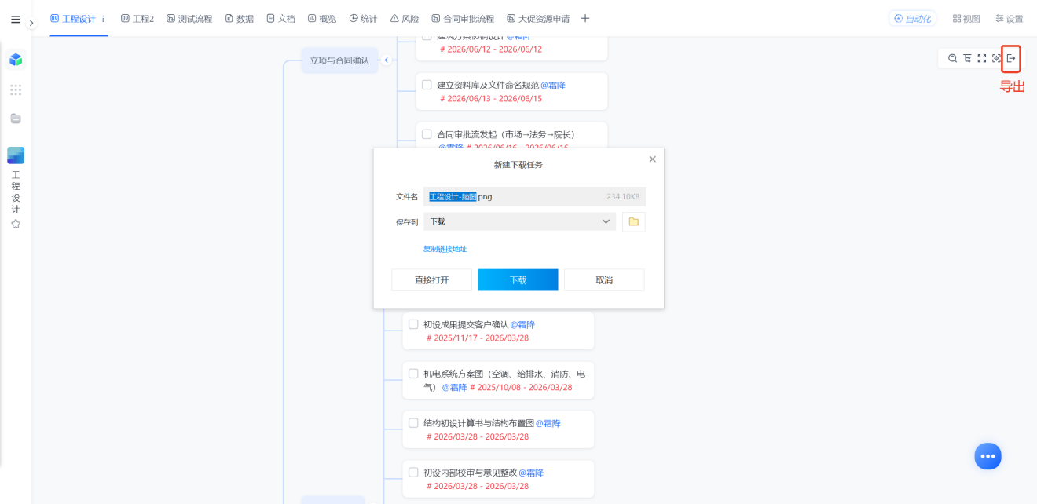Click date 2025/10/08 - 2026/03/28
The image size is (1037, 504).
521,388
